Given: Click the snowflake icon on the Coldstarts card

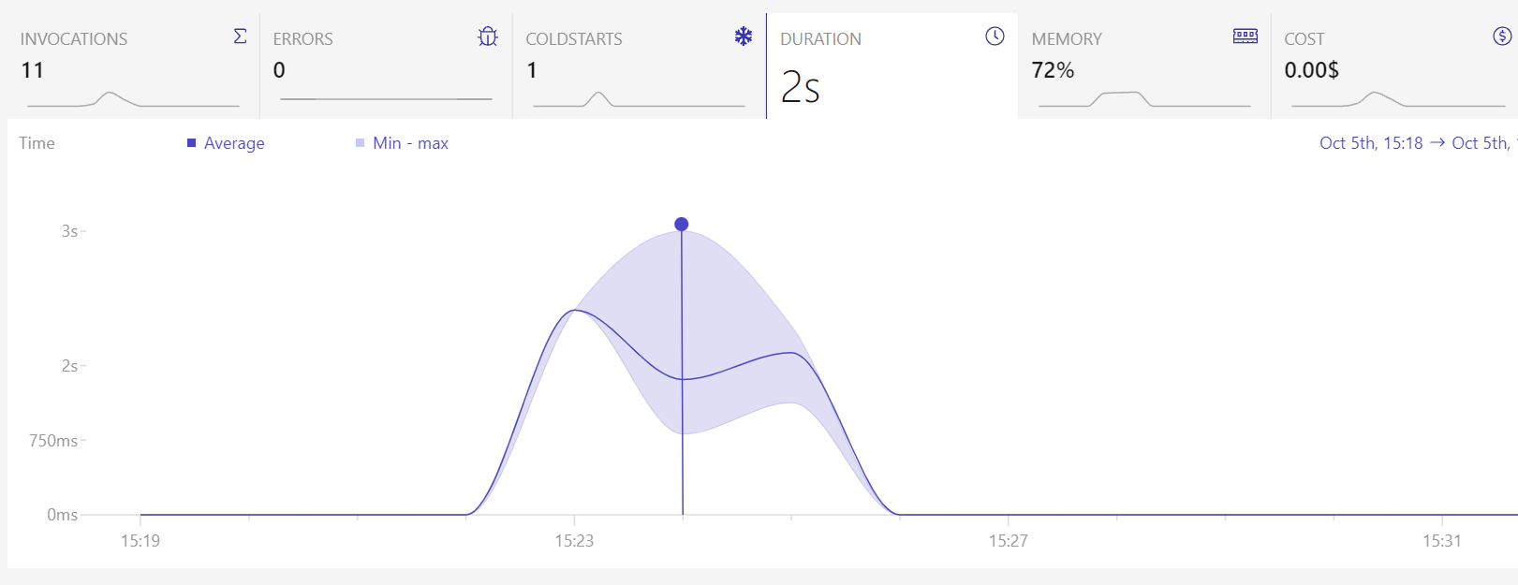Looking at the screenshot, I should (x=743, y=37).
